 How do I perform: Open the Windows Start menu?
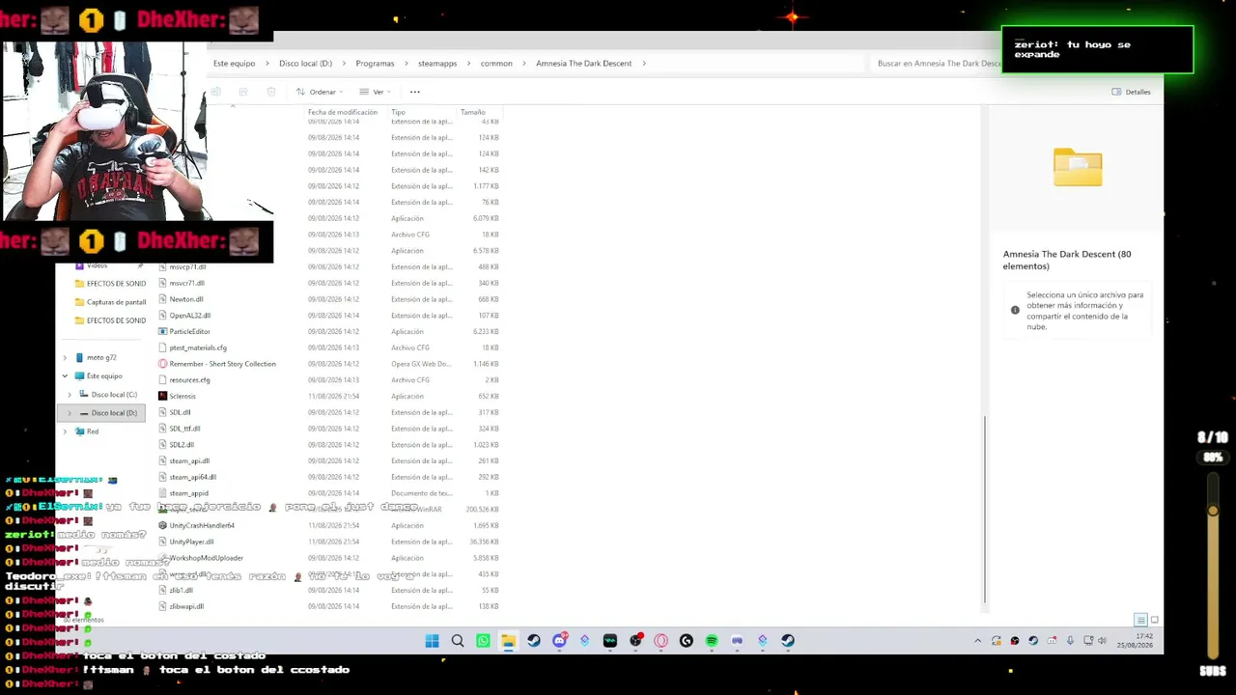pyautogui.click(x=432, y=641)
